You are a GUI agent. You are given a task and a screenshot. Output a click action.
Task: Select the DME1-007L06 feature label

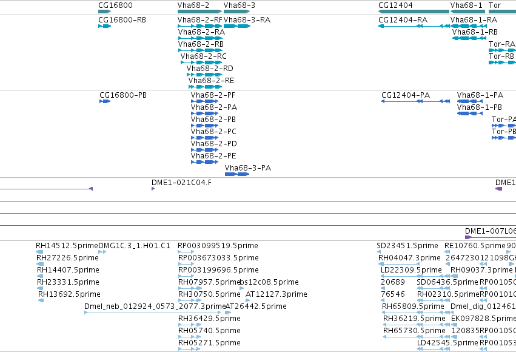(491, 231)
